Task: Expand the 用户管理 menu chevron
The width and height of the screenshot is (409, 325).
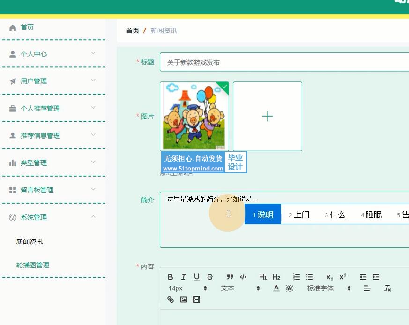Action: [93, 81]
